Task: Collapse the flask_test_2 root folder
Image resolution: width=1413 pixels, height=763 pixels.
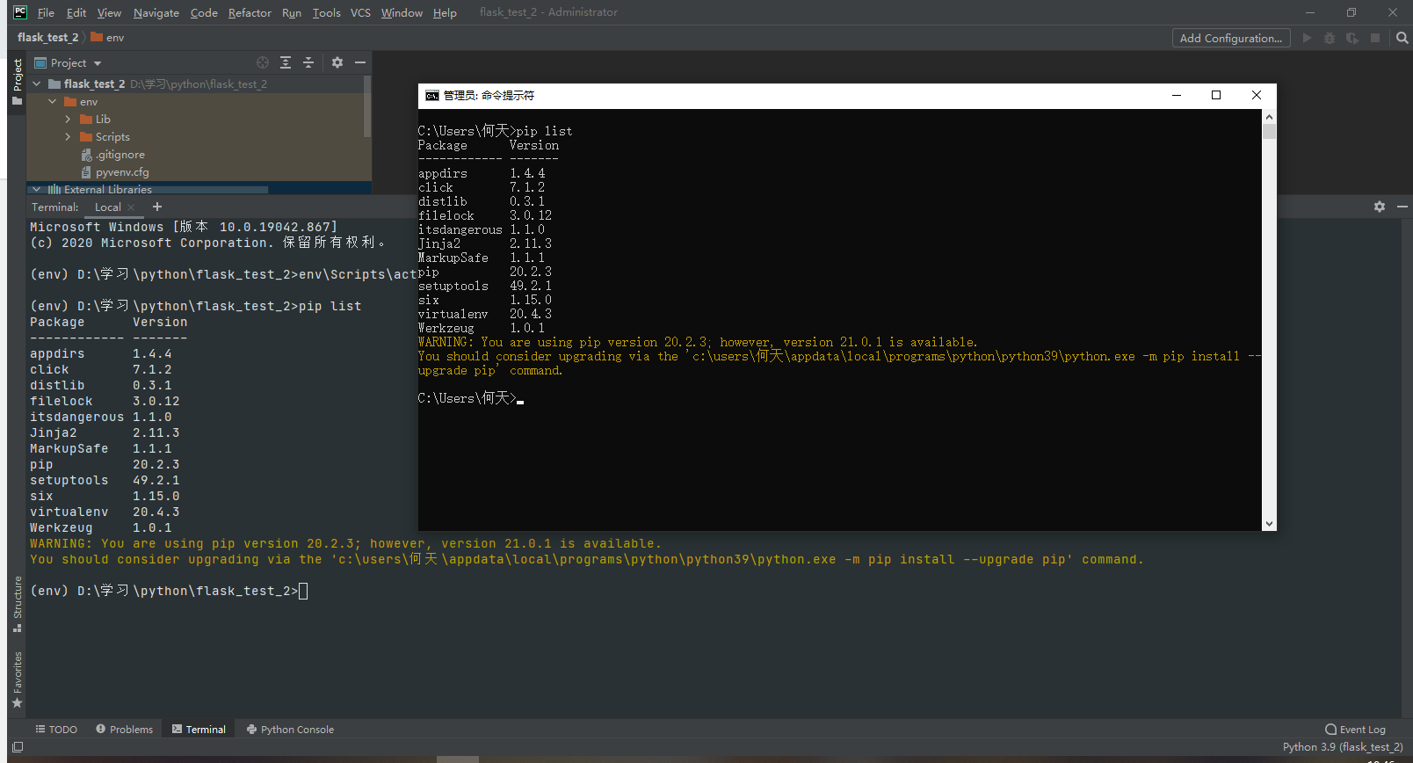Action: pos(36,84)
